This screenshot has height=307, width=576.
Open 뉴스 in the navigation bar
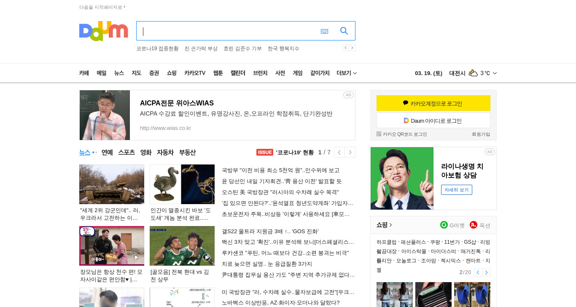(119, 73)
